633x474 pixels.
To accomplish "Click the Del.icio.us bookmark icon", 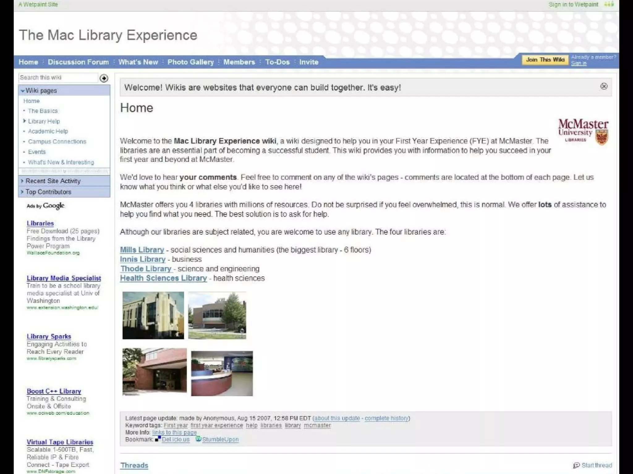I will pyautogui.click(x=158, y=439).
